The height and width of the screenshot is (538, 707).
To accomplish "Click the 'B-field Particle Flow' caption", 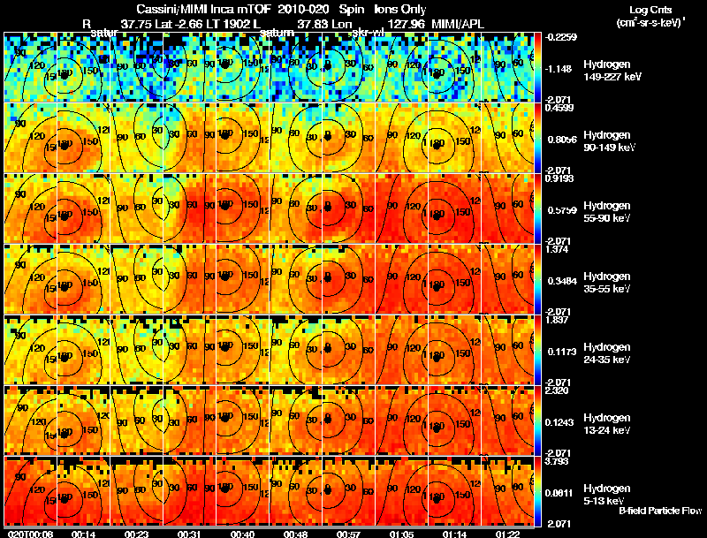I will (x=660, y=511).
